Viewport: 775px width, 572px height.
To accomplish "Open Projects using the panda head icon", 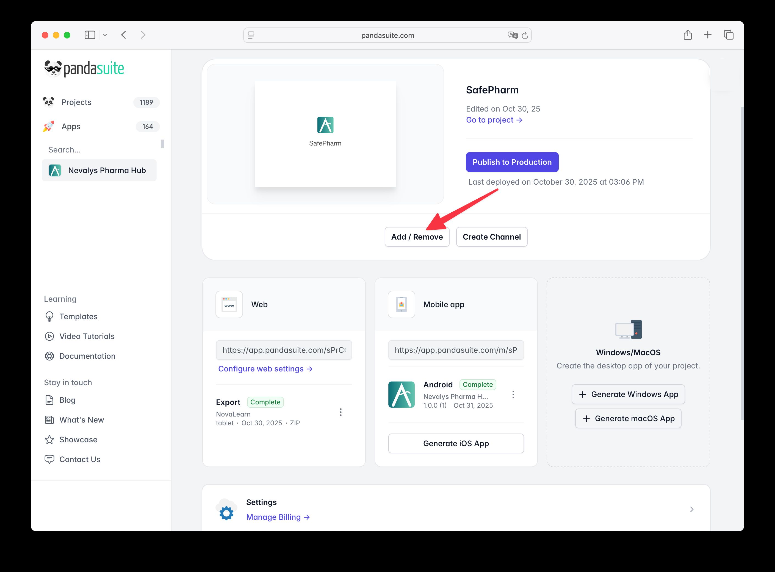I will pyautogui.click(x=49, y=102).
